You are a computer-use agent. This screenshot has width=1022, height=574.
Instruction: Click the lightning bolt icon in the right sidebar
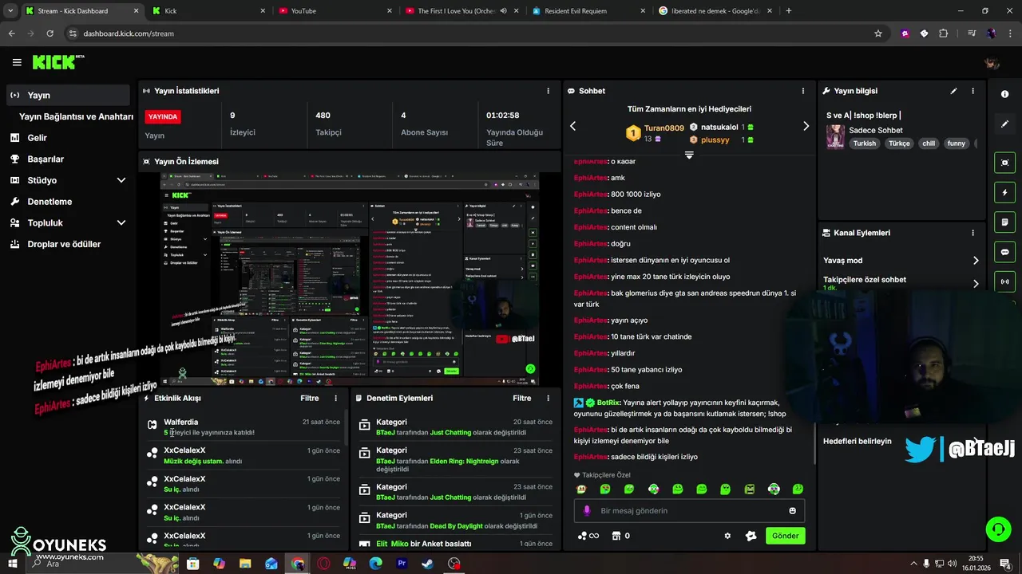[1004, 192]
